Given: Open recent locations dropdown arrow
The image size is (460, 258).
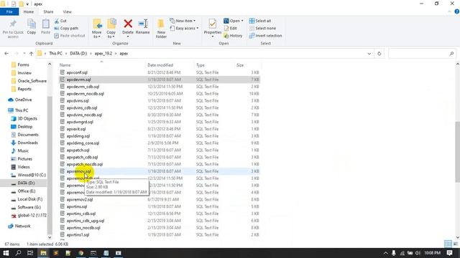Looking at the screenshot, I should point(24,54).
